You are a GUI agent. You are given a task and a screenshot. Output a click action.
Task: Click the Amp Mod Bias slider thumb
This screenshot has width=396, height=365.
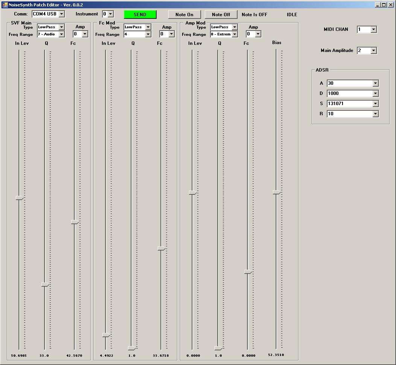click(277, 192)
